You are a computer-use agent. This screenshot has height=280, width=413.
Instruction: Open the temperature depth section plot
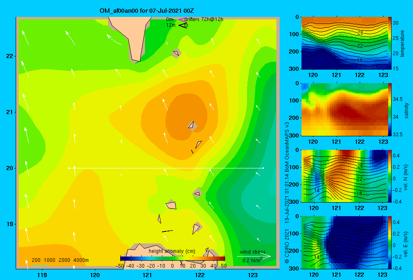(344, 43)
